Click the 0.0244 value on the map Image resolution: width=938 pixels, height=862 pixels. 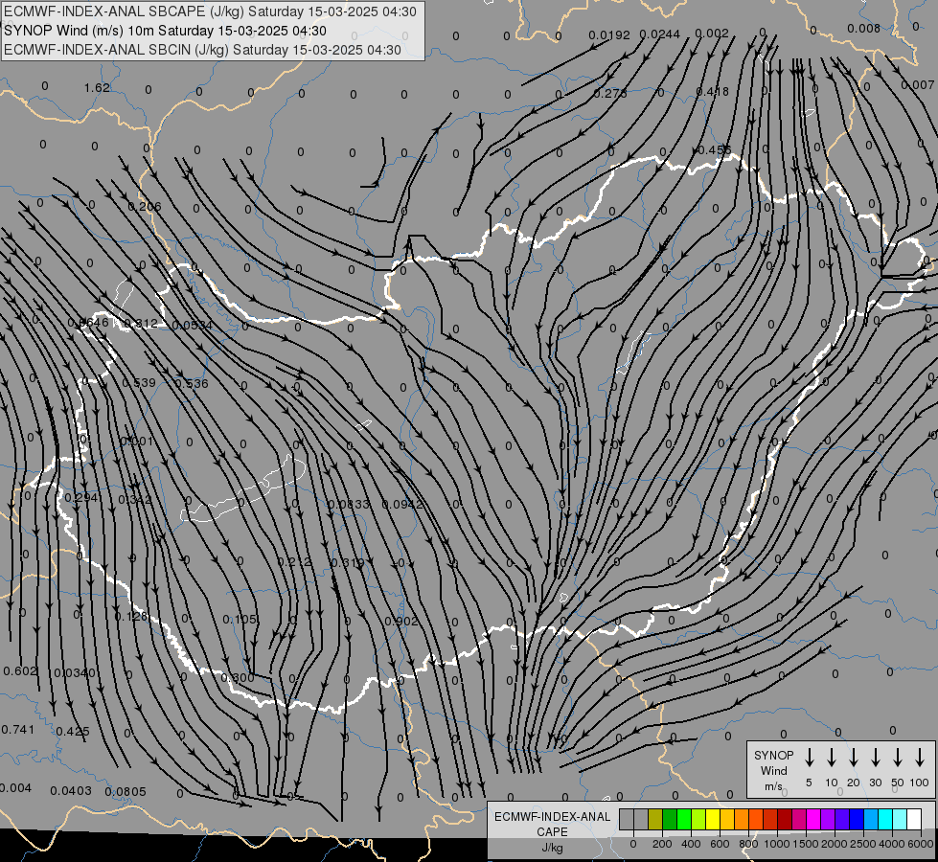pos(660,34)
